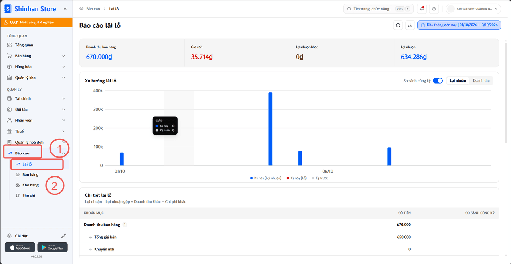Click the Kho hàng boxes icon
The height and width of the screenshot is (264, 511).
click(17, 185)
